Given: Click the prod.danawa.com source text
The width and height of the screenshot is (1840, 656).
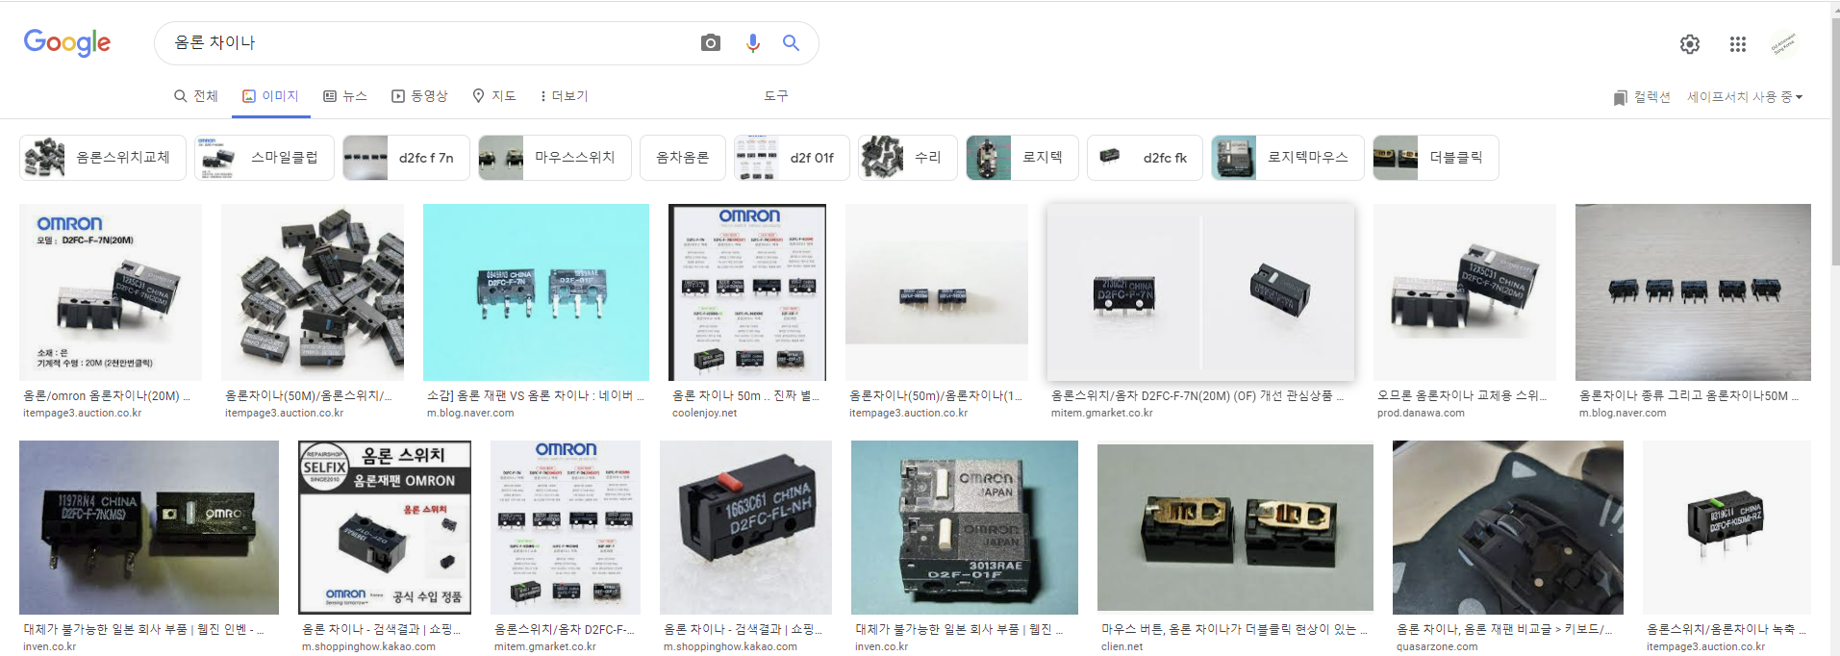Looking at the screenshot, I should pos(1421,414).
